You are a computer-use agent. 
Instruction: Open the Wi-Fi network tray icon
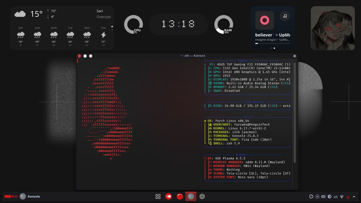pyautogui.click(x=342, y=197)
